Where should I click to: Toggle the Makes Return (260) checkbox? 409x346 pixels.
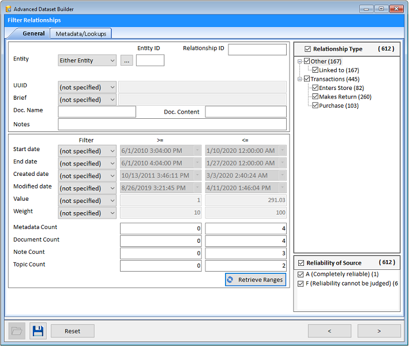point(316,97)
